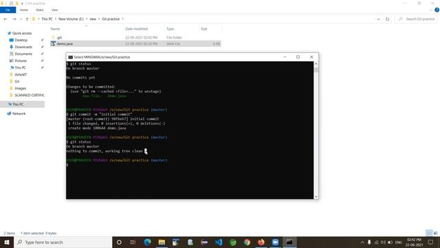This screenshot has height=248, width=440.
Task: Click taskbar 'Type here to search' box
Action: pyautogui.click(x=63, y=242)
